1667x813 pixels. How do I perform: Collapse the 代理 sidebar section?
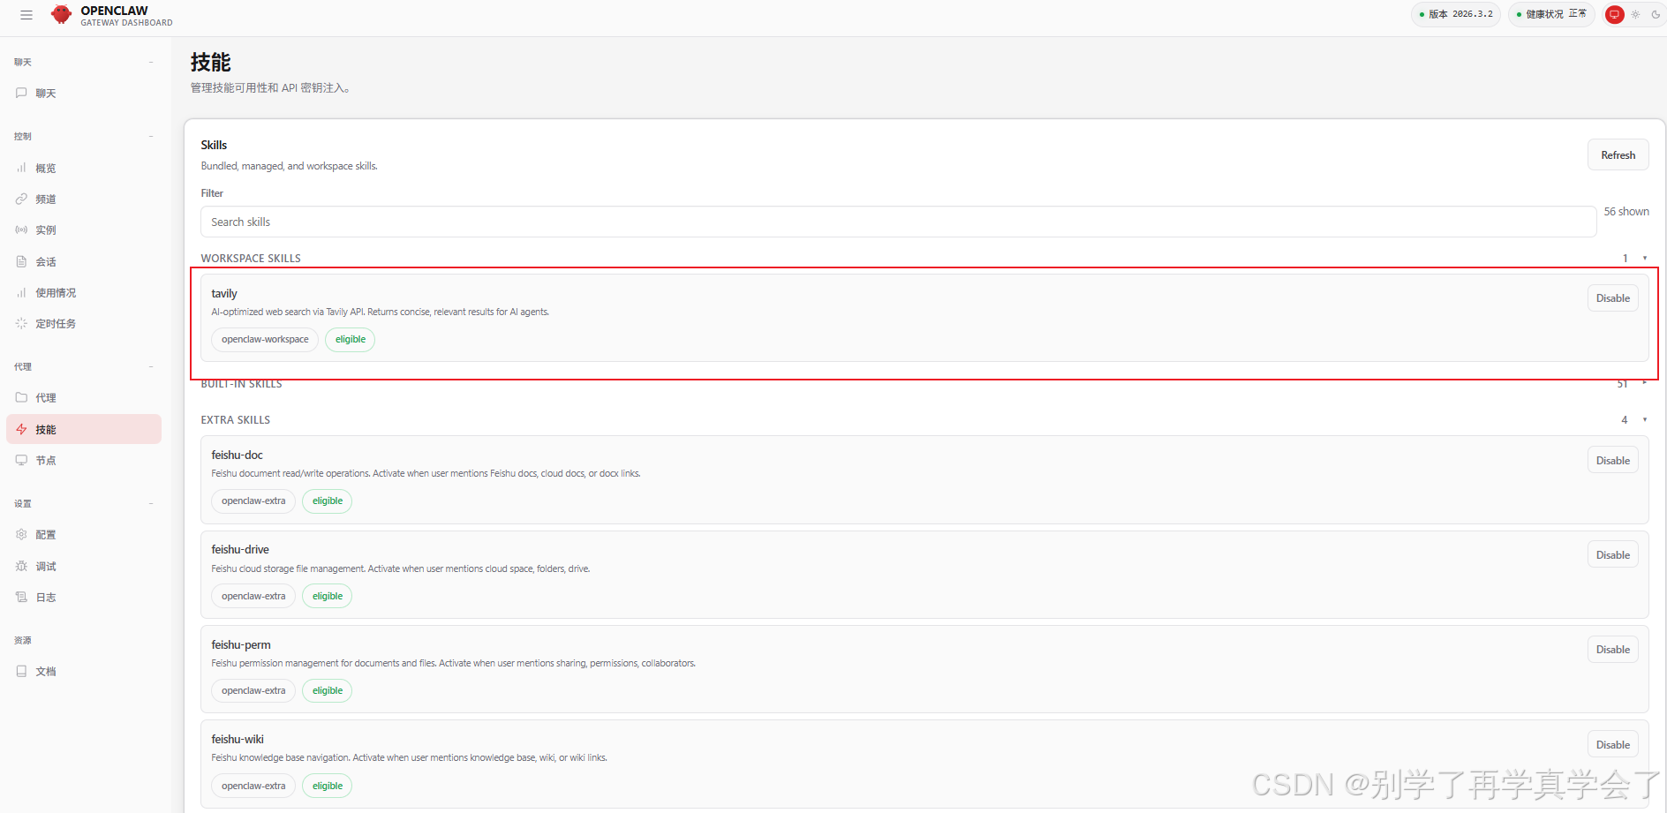[151, 366]
